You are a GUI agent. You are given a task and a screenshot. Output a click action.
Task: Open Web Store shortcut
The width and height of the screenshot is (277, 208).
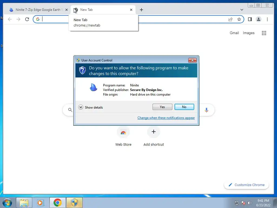pos(123,136)
